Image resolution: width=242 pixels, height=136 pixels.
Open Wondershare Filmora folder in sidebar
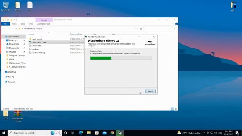pyautogui.click(x=17, y=63)
